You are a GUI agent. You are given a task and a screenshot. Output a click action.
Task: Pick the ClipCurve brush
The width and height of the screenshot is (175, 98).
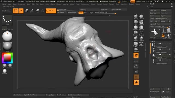(x=141, y=39)
